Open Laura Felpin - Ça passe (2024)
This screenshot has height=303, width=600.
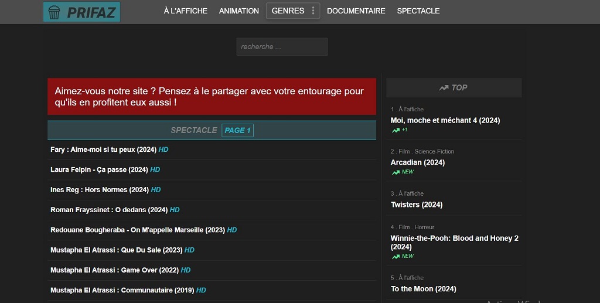[x=99, y=169]
